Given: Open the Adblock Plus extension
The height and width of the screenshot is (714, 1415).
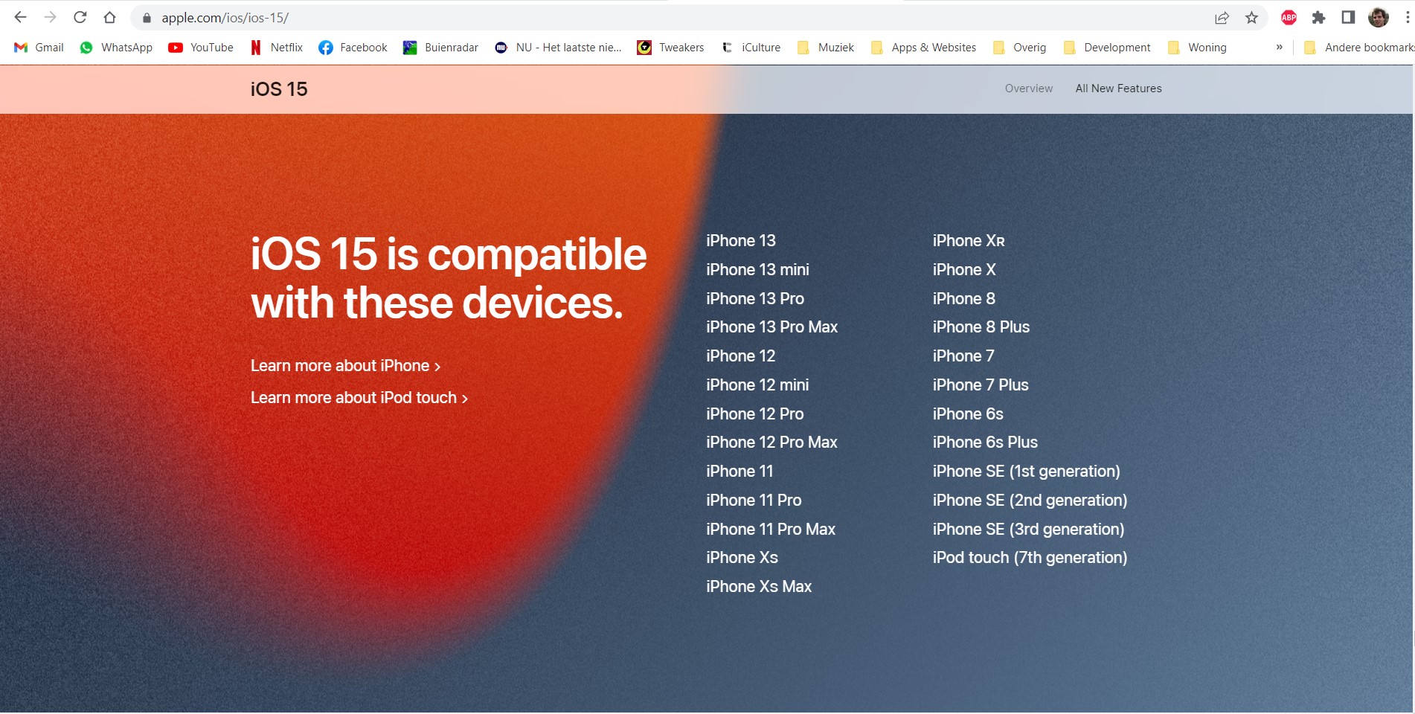Looking at the screenshot, I should (x=1289, y=18).
